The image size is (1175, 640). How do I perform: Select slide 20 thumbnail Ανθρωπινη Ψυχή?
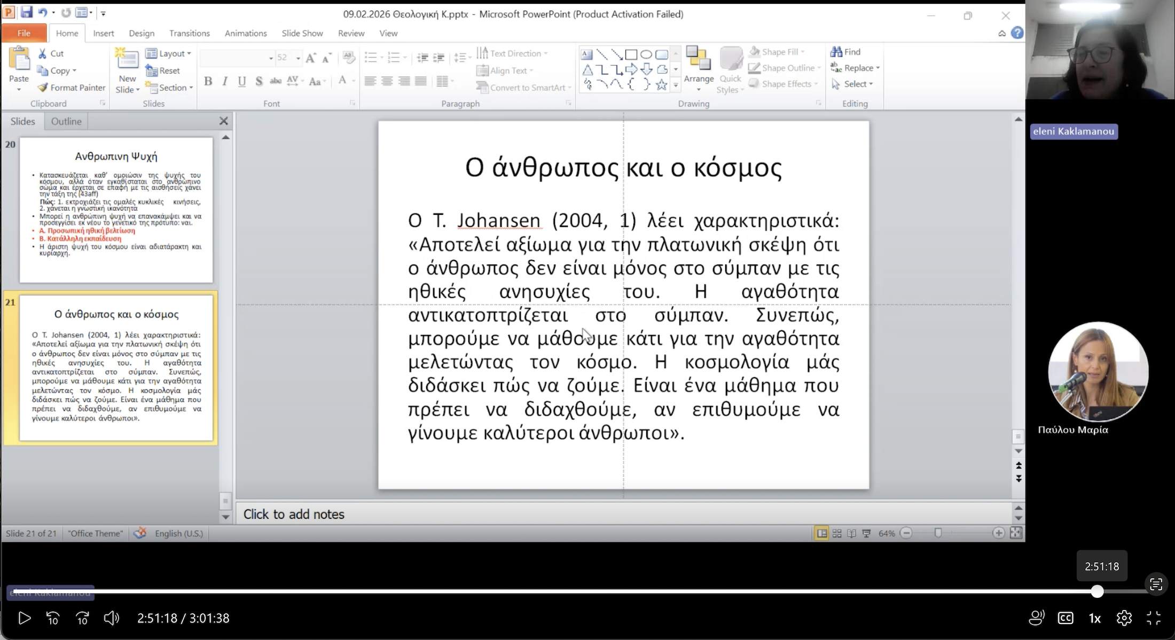tap(116, 210)
